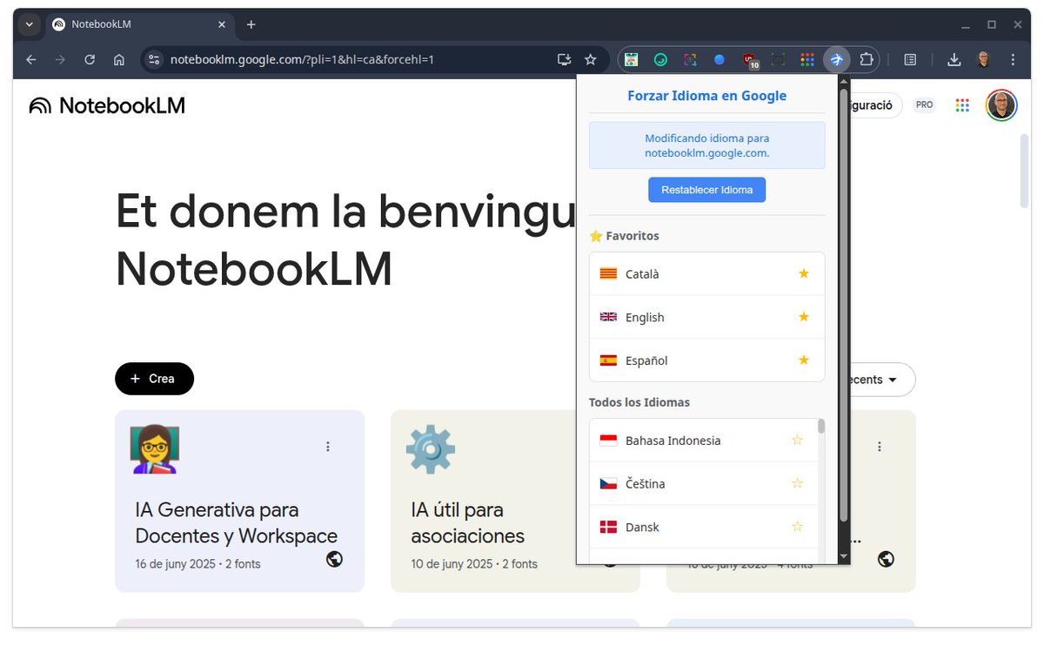The width and height of the screenshot is (1044, 653).
Task: Open a new browser tab with plus button
Action: click(251, 24)
